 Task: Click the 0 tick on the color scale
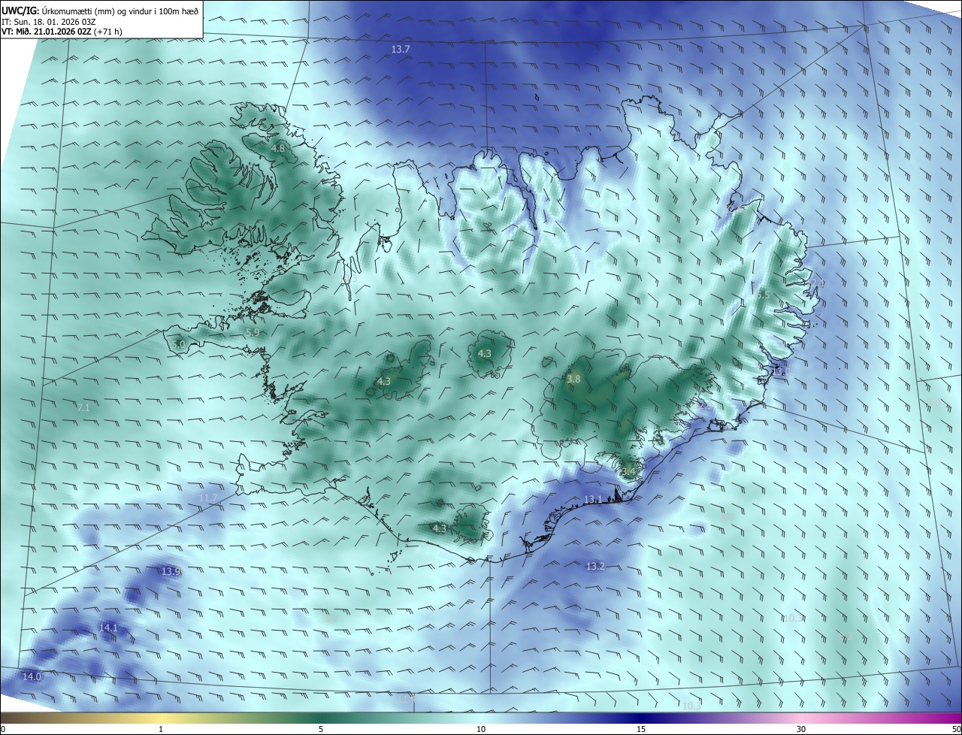tap(3, 730)
